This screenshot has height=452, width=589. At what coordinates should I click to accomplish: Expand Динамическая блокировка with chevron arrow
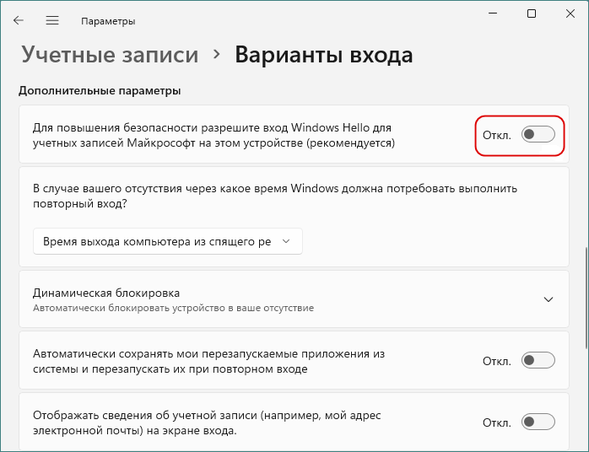[548, 299]
